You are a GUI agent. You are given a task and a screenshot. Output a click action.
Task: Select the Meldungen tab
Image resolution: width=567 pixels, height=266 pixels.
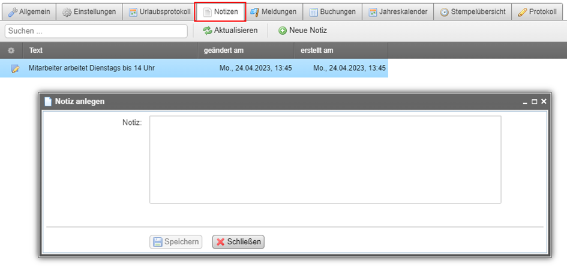click(x=274, y=12)
